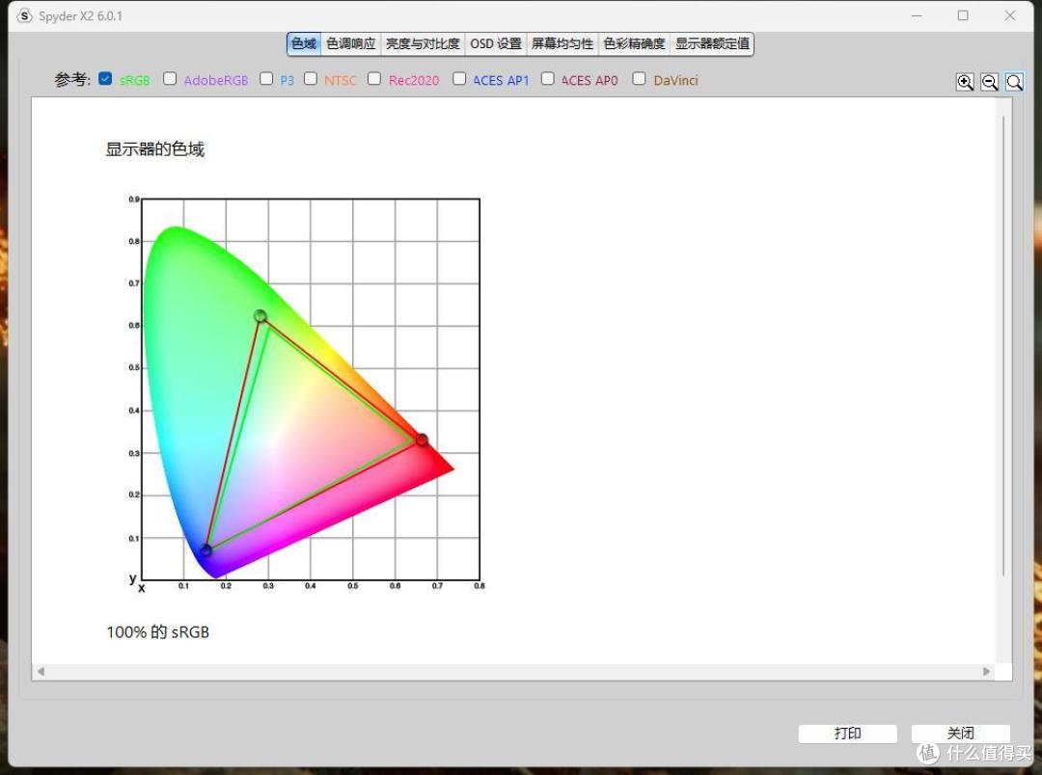Screen dimensions: 1042x775
Task: Click the red primary point on gamut chart
Action: [x=422, y=440]
